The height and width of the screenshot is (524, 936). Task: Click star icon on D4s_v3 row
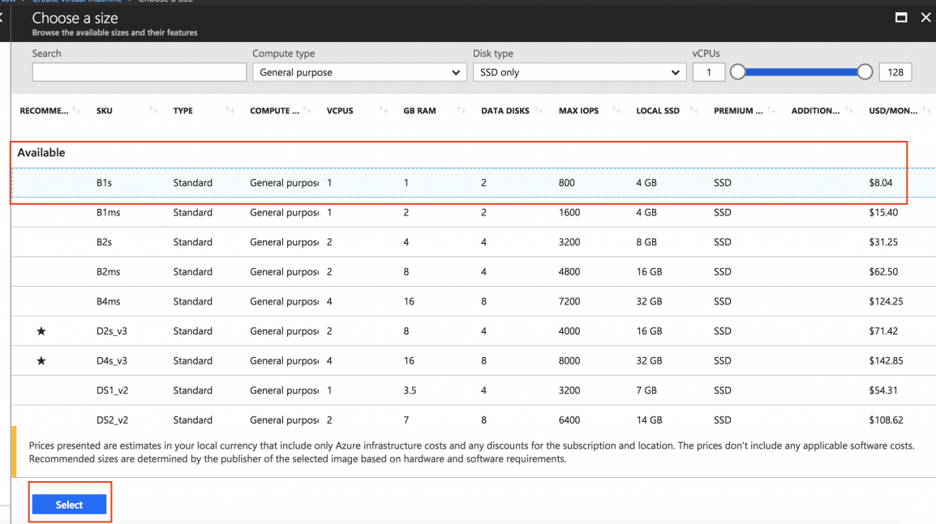[x=41, y=361]
